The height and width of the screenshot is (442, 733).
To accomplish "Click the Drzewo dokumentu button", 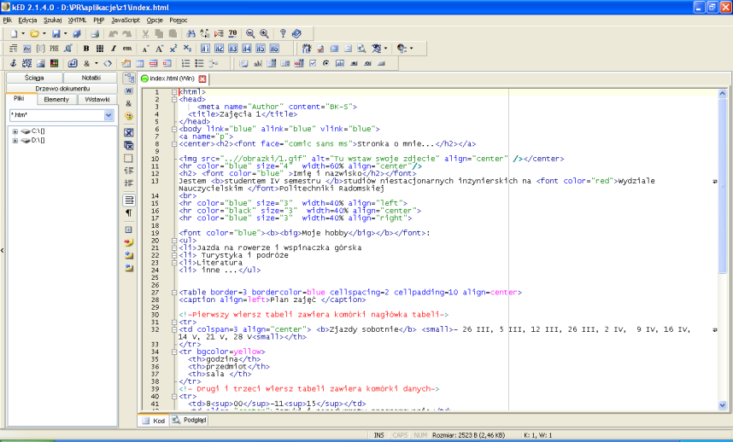I will pos(62,88).
